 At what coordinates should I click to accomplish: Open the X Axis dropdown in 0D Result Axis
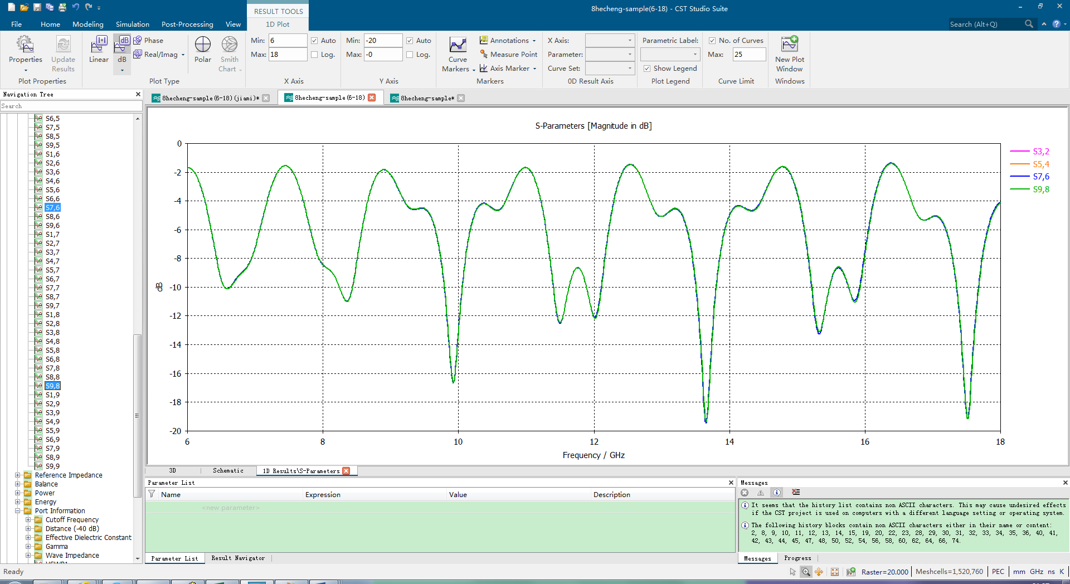(x=610, y=40)
